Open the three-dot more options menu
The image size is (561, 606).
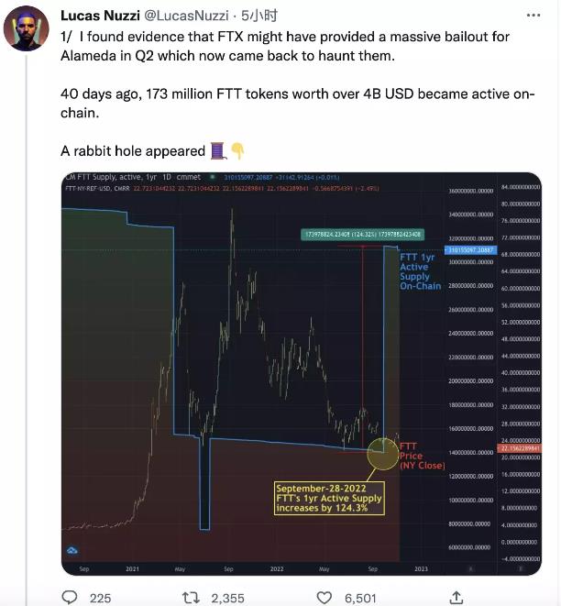point(533,16)
